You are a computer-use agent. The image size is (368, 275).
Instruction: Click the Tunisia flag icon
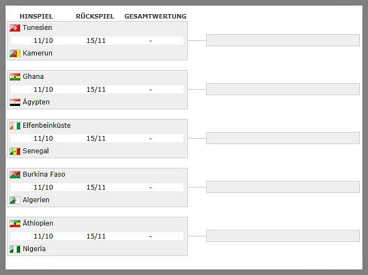tap(15, 28)
